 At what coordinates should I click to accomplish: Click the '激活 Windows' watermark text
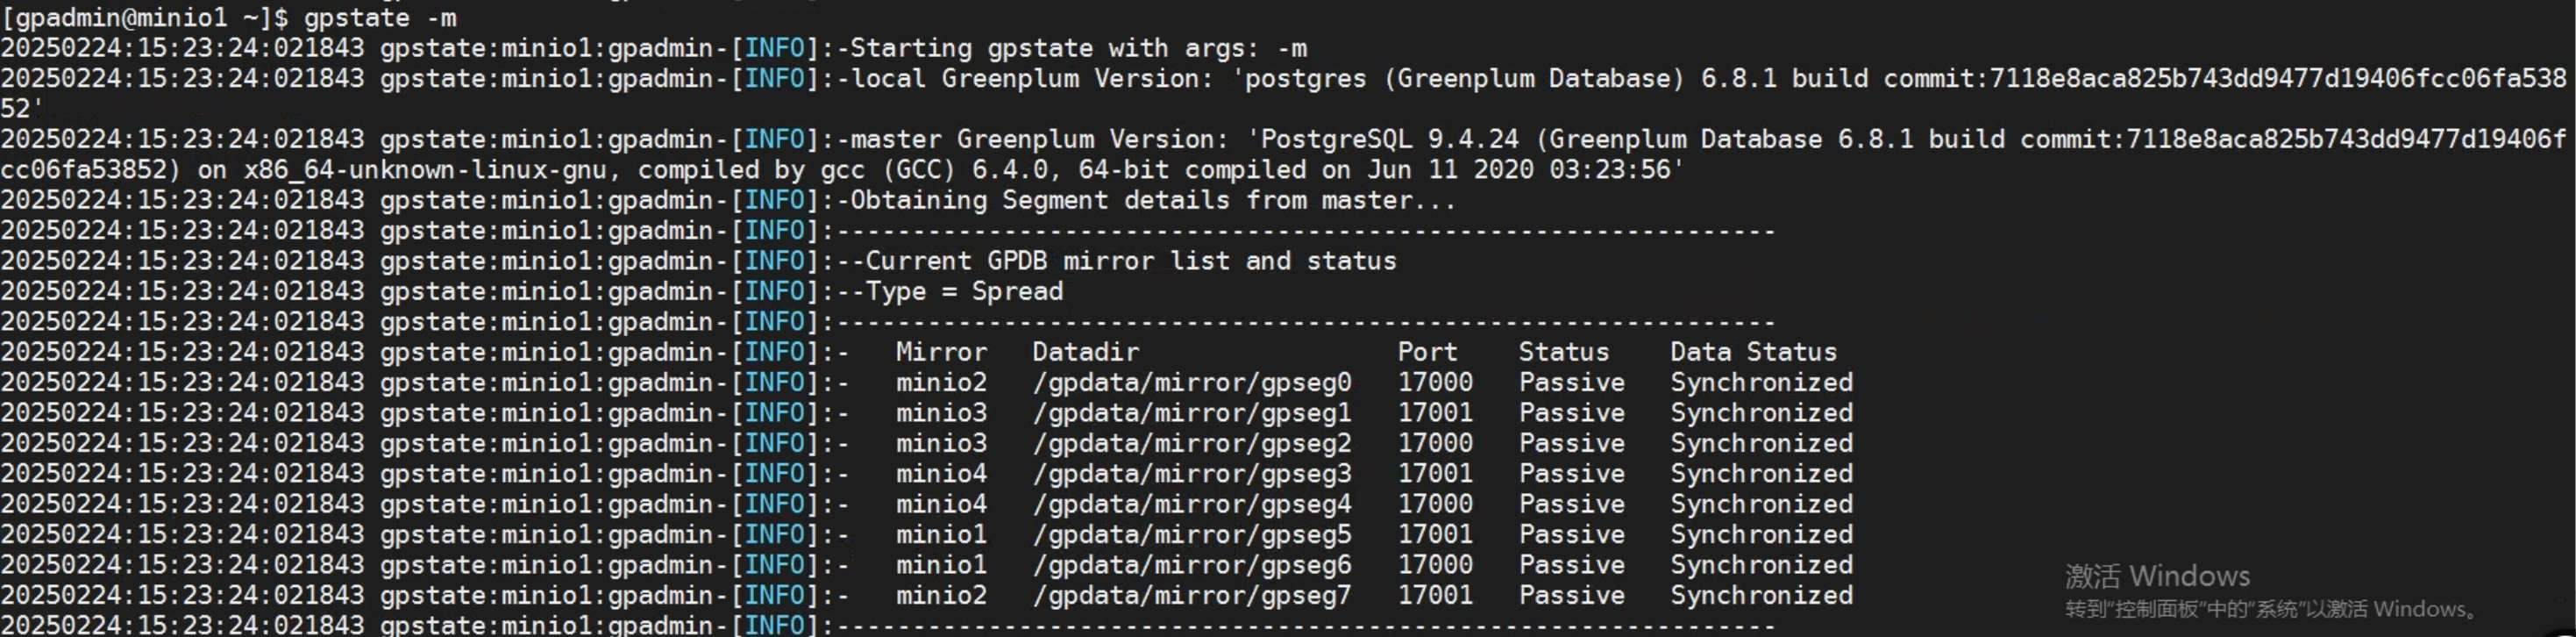[2157, 576]
